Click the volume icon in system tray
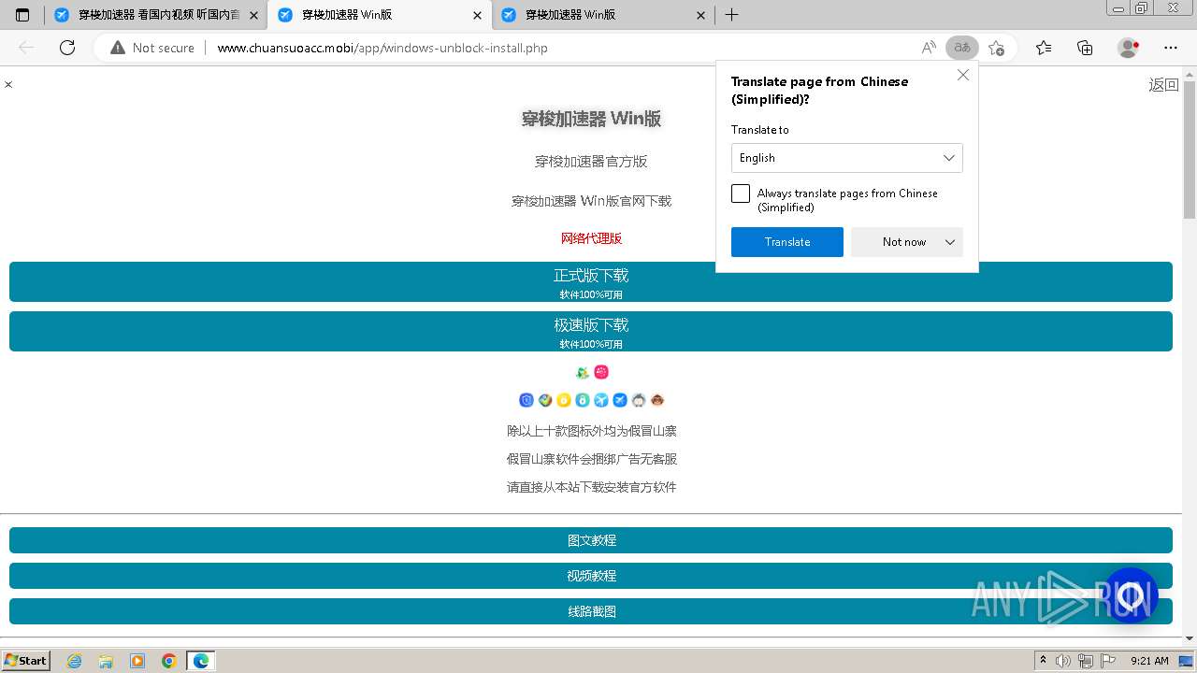 [x=1063, y=661]
